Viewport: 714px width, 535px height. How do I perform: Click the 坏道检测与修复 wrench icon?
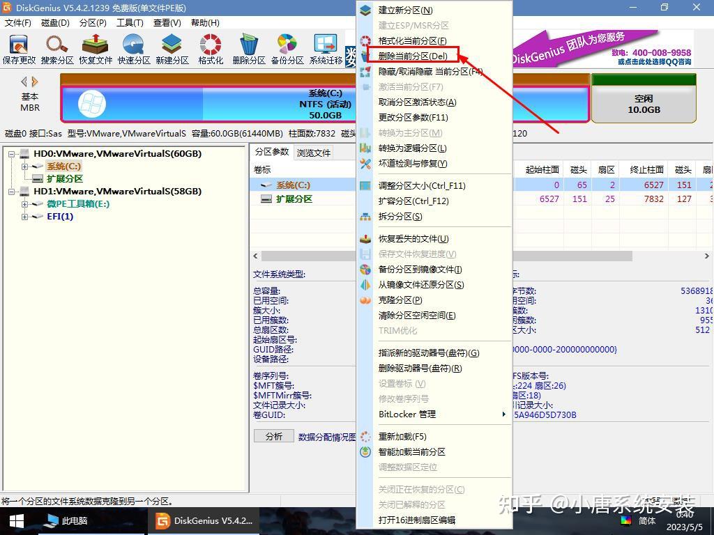click(365, 163)
